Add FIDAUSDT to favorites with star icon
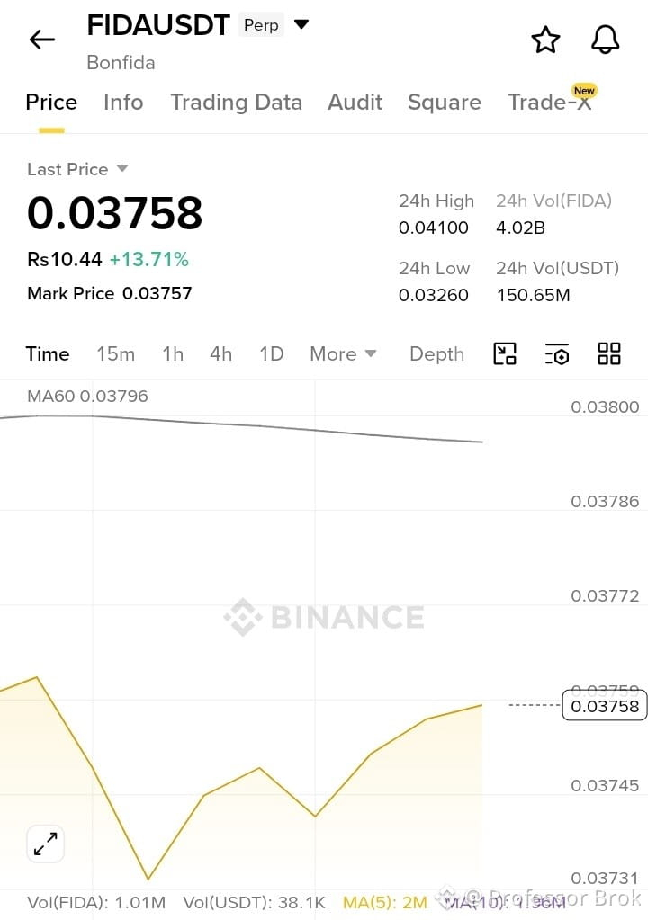Screen dimensions: 648x920 (546, 40)
